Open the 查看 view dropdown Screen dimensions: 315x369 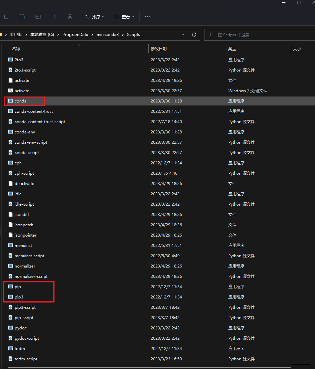point(124,17)
